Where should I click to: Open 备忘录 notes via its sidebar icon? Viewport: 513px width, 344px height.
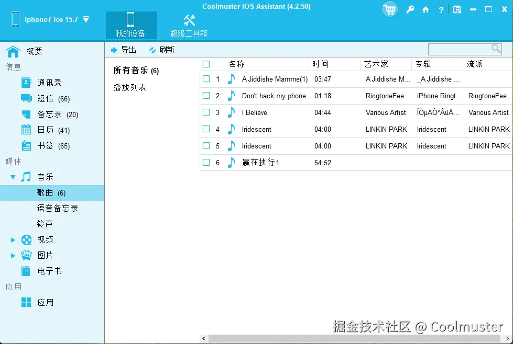[27, 114]
